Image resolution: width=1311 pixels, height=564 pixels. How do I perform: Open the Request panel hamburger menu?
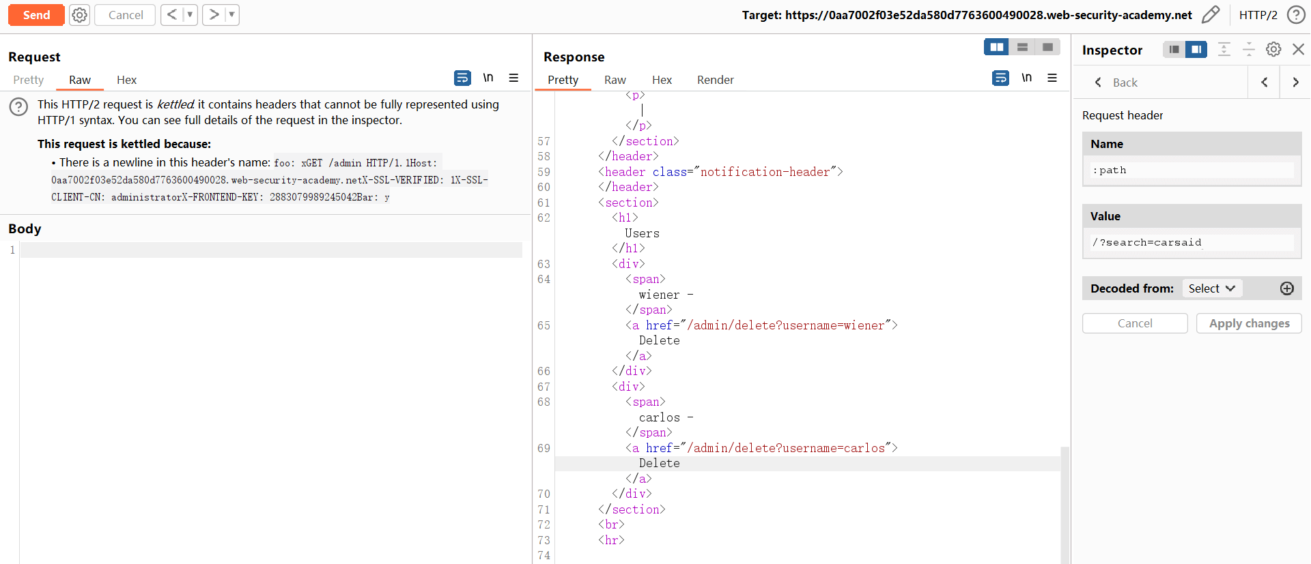[513, 78]
